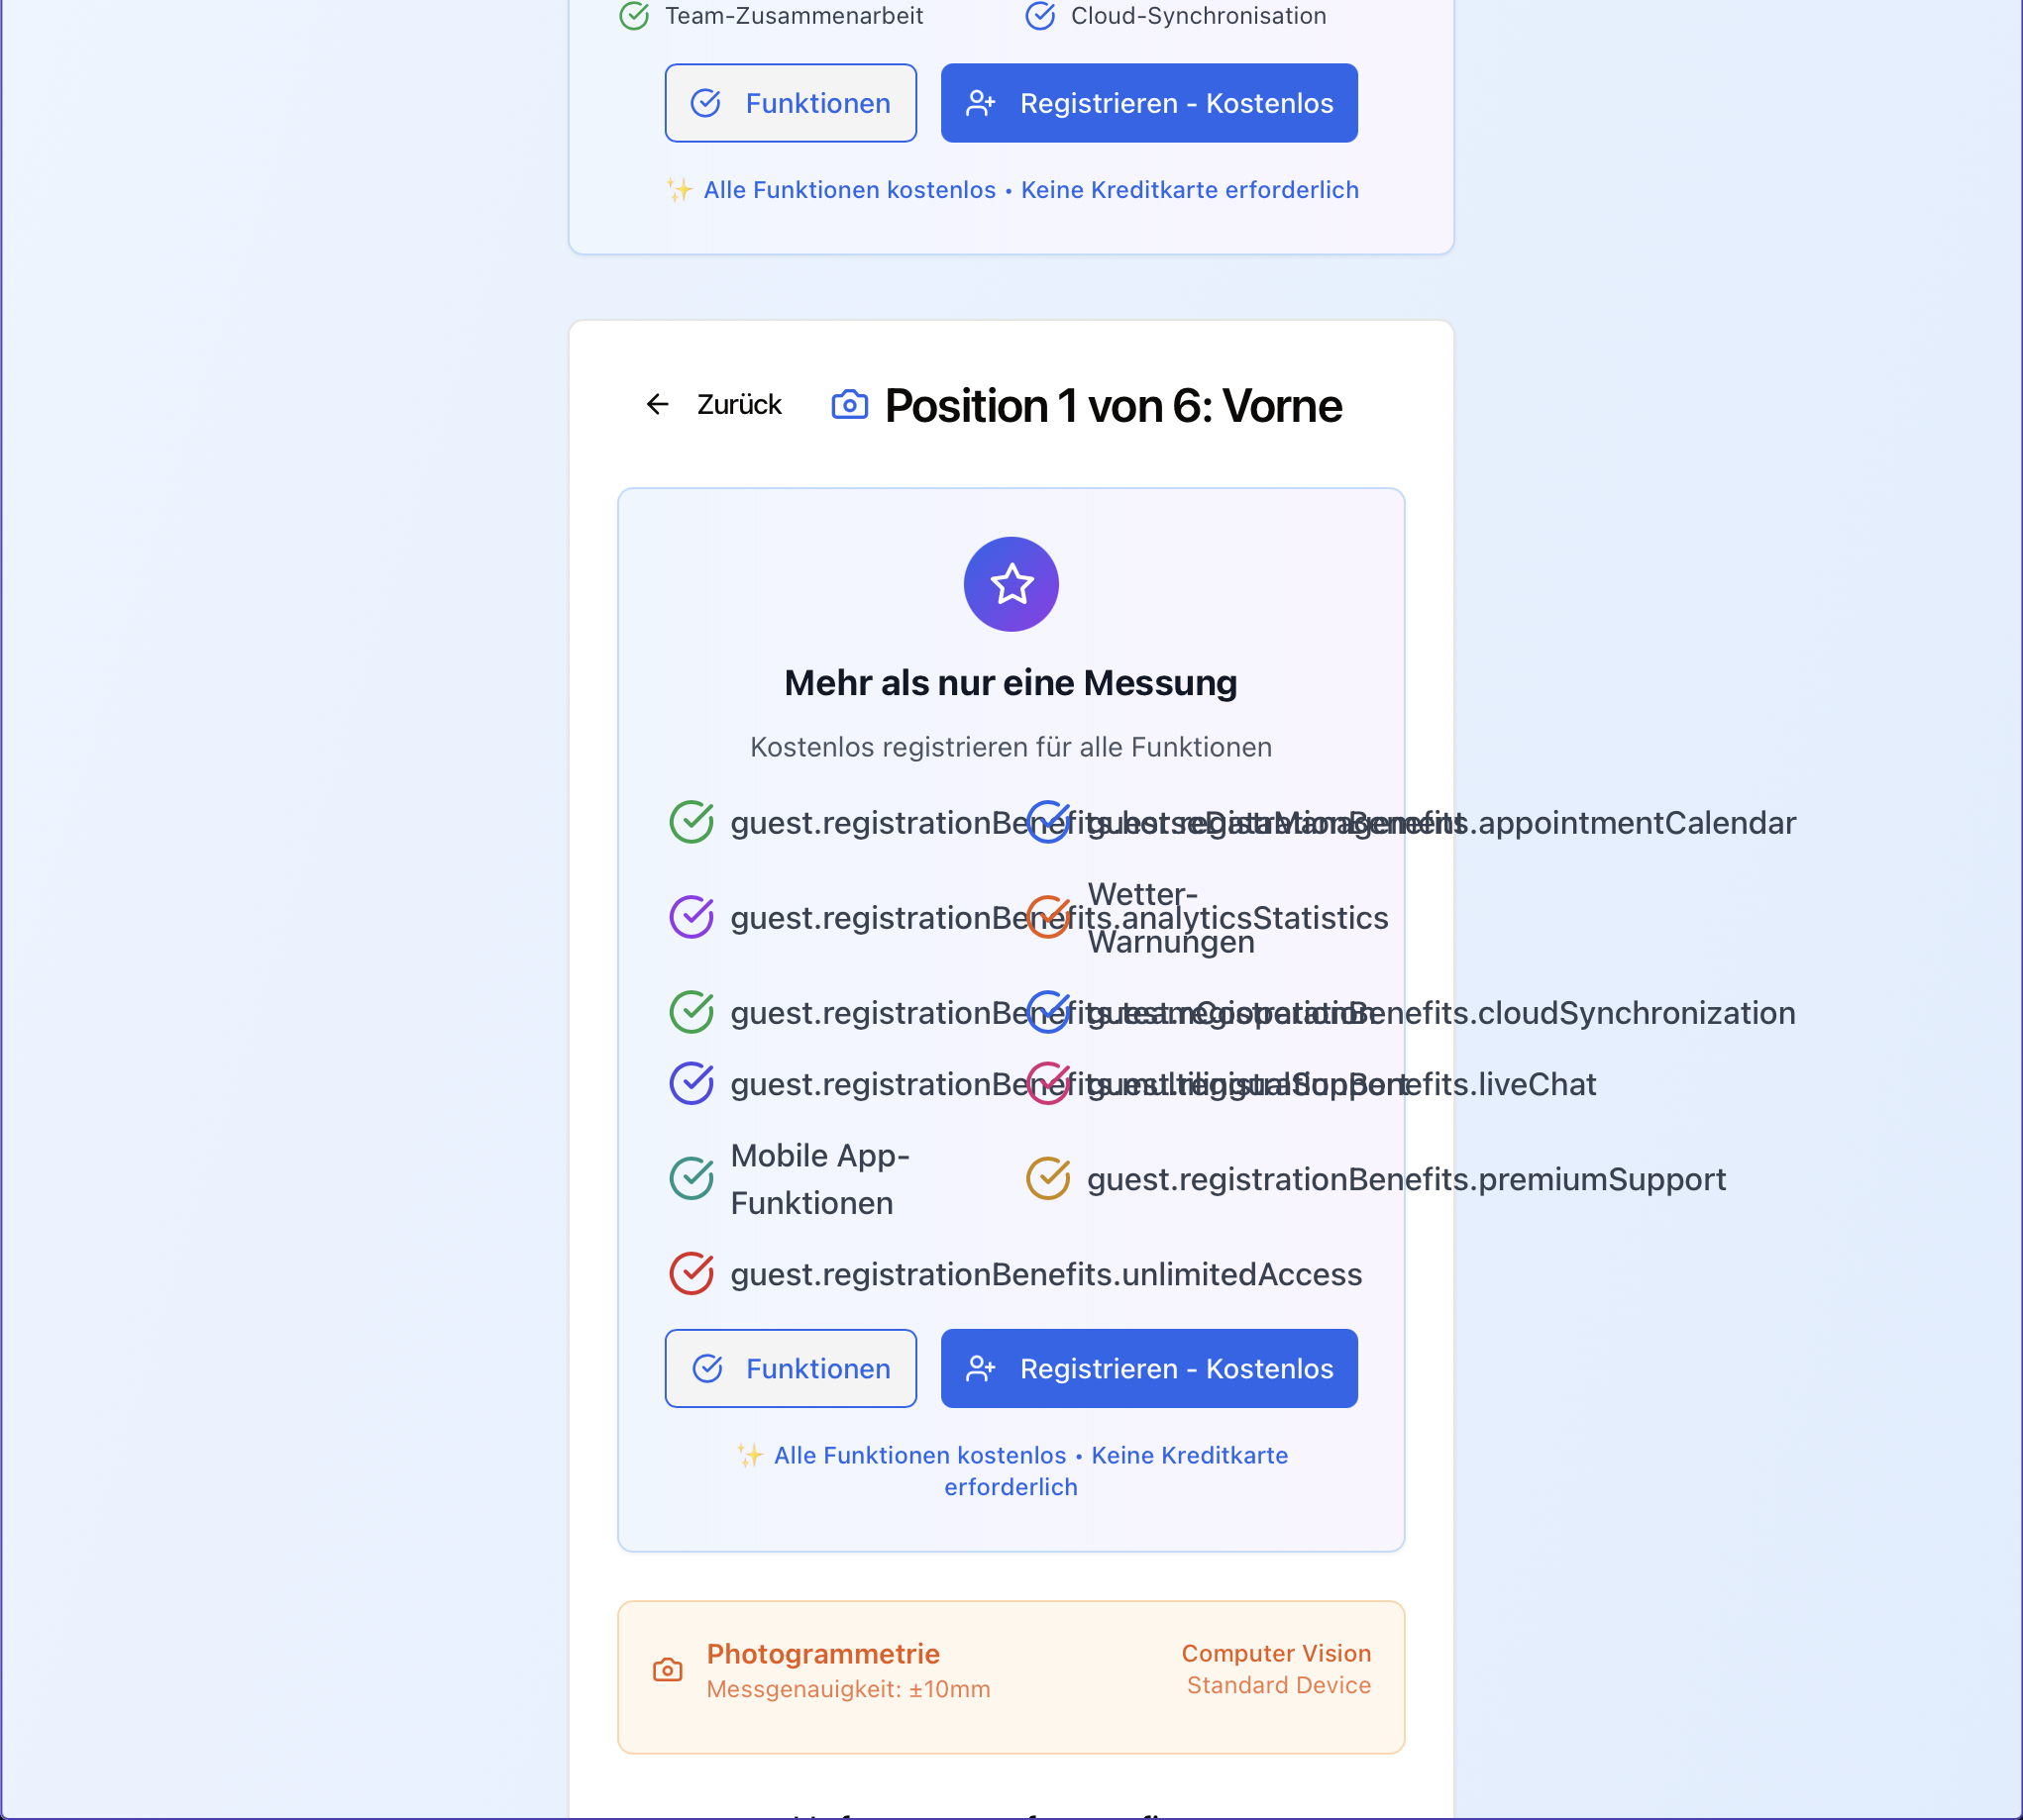This screenshot has height=1820, width=2023.
Task: Click the yellow check icon for premiumSupport
Action: (x=1047, y=1179)
